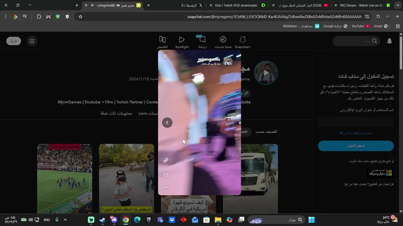This screenshot has height=226, width=403.
Task: Click the gray shield extension icon
Action: point(67,17)
